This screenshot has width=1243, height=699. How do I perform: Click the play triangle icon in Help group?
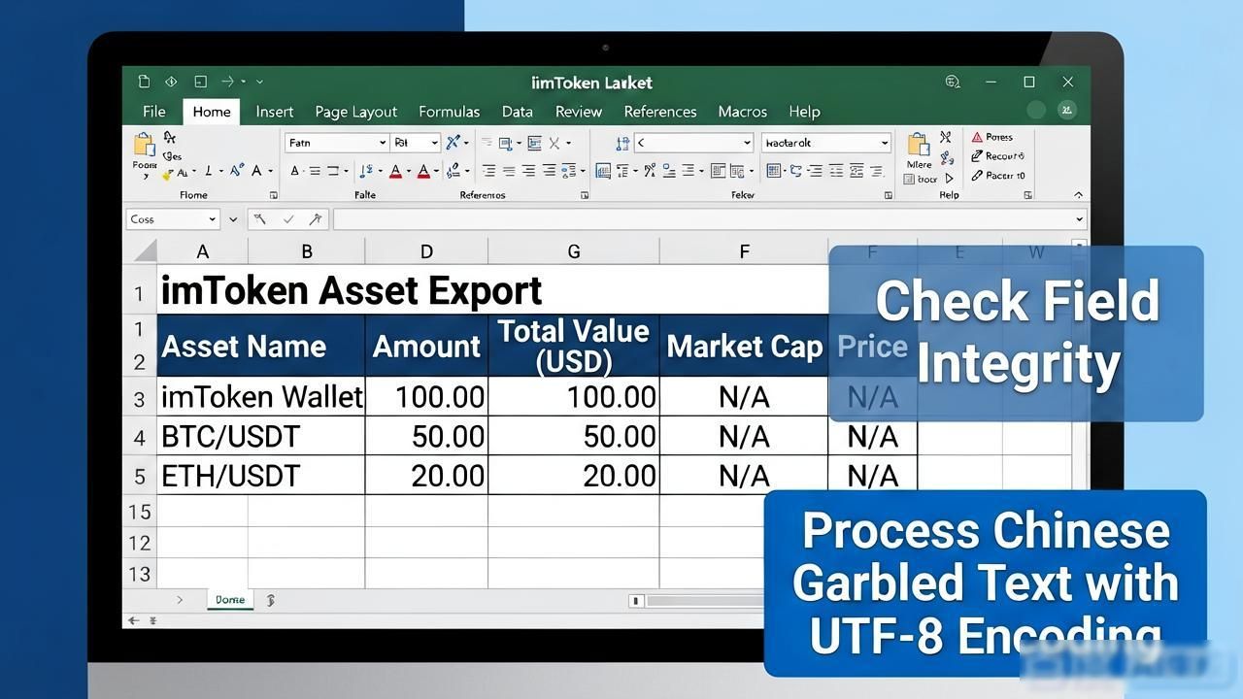click(x=949, y=178)
